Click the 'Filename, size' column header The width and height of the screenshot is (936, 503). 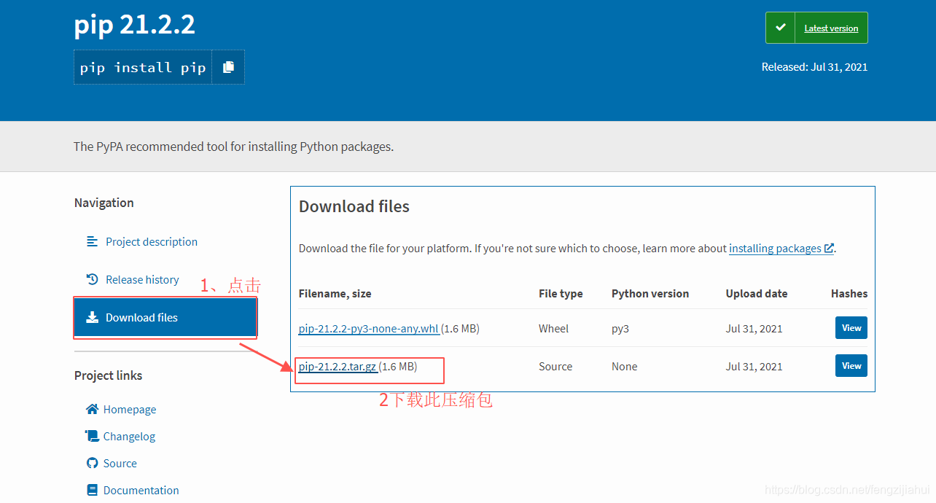point(335,293)
